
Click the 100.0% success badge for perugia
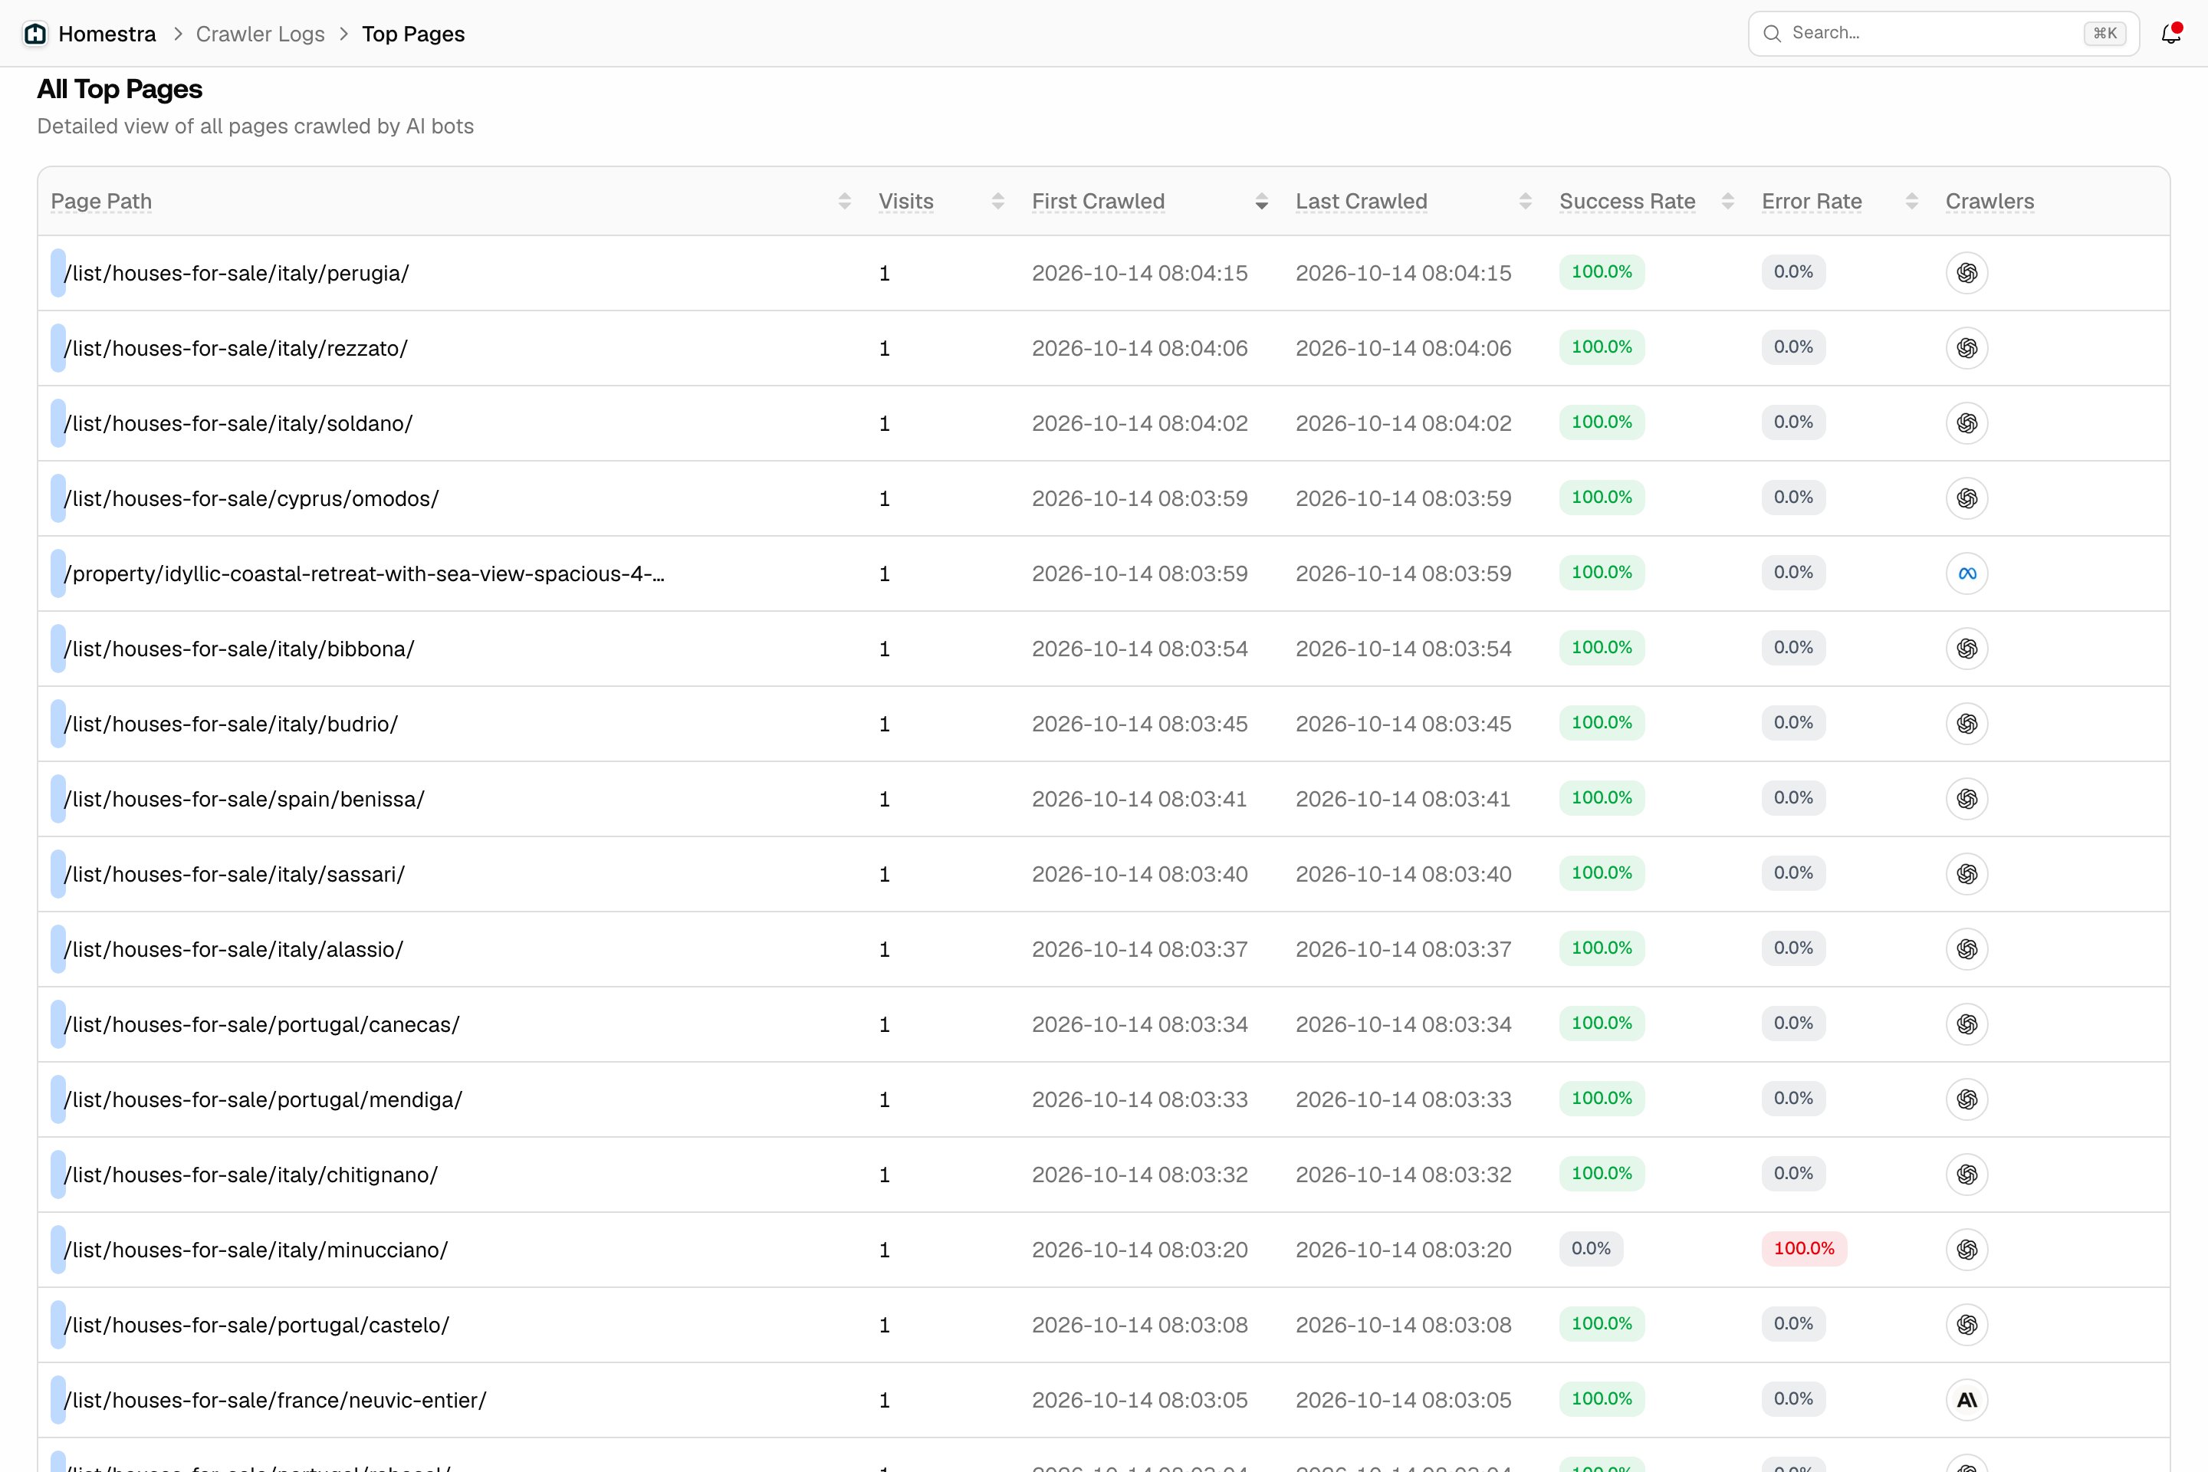1602,272
